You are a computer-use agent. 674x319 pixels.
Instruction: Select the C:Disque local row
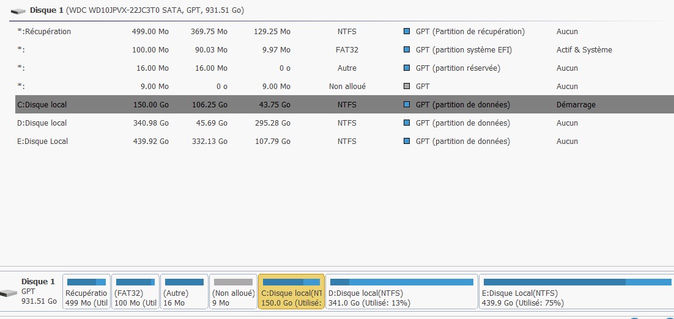tap(344, 105)
